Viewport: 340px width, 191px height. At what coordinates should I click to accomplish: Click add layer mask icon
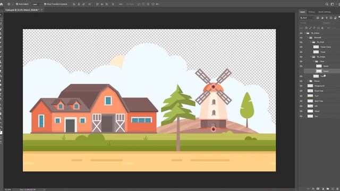[x=318, y=189]
